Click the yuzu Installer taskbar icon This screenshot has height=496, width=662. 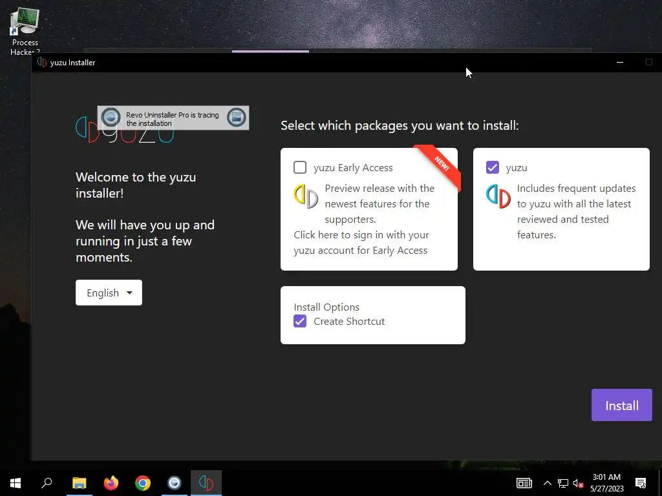click(206, 483)
